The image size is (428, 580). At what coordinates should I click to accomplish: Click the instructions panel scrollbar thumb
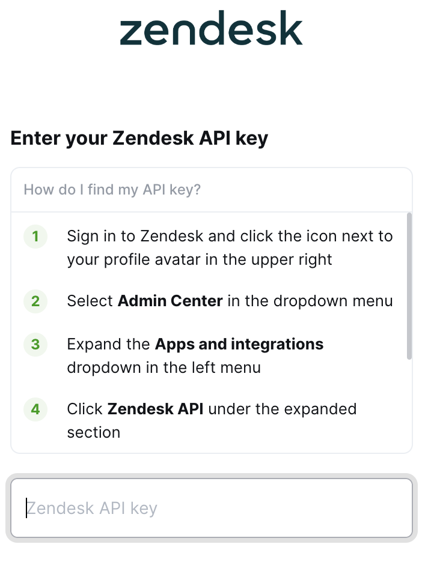(x=409, y=285)
